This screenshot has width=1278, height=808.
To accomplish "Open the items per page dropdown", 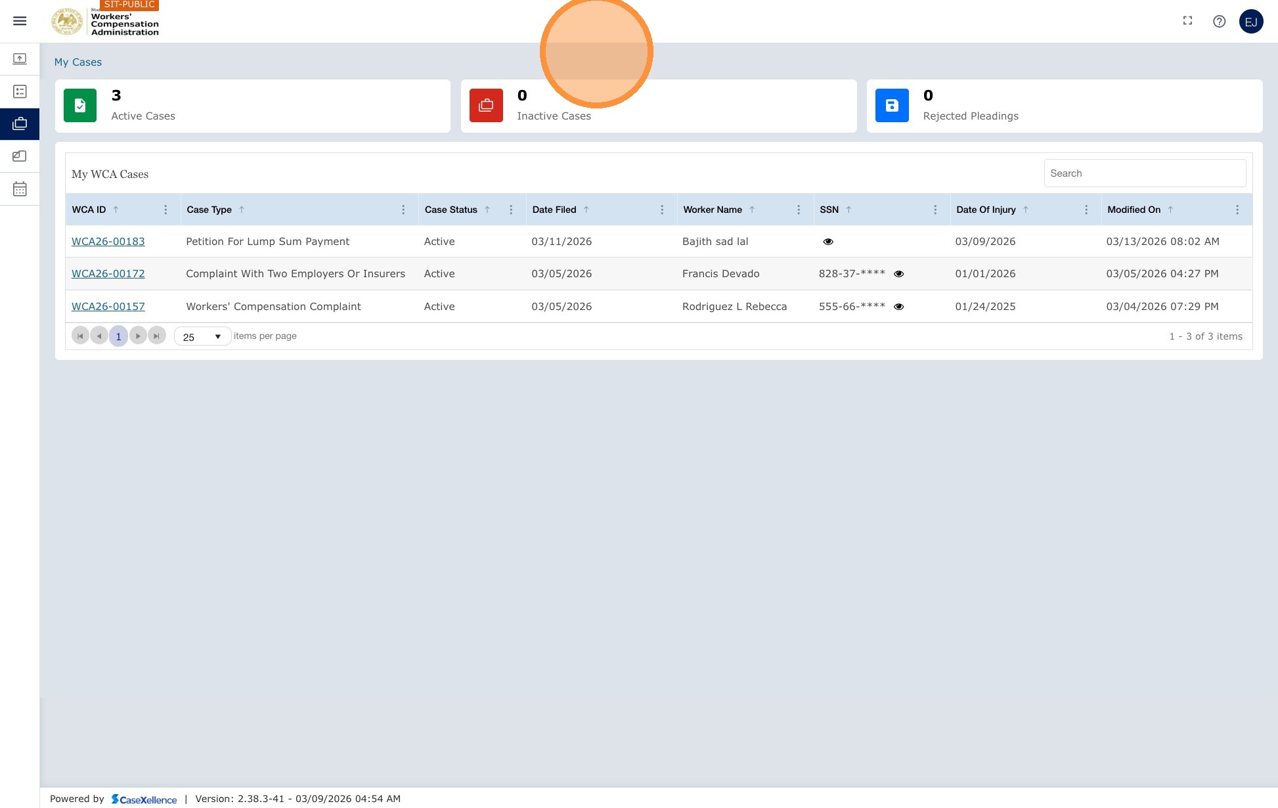I will pos(202,336).
